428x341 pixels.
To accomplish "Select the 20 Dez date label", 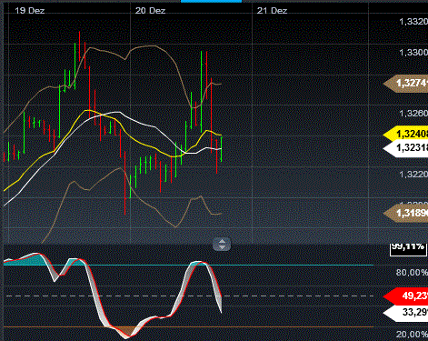I will point(150,11).
